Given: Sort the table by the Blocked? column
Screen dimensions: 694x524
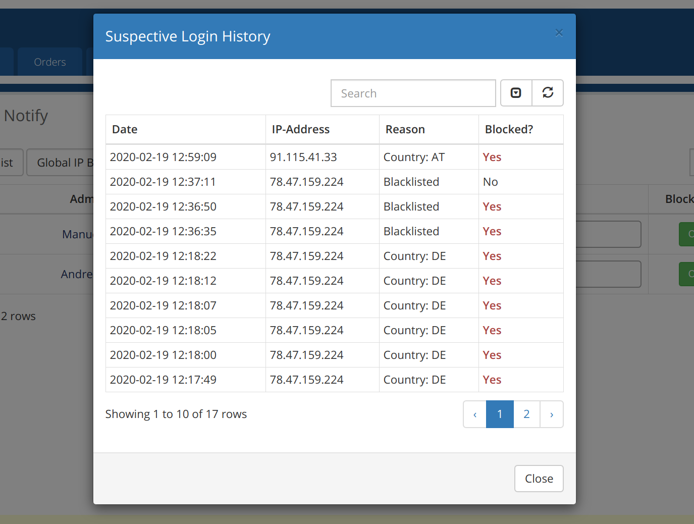Looking at the screenshot, I should pos(509,129).
